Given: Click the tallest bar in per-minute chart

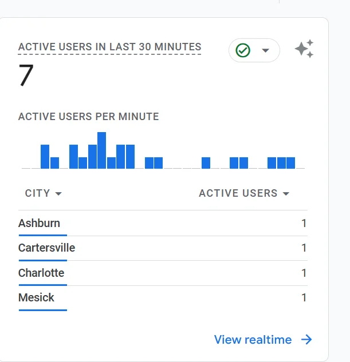Looking at the screenshot, I should (102, 150).
